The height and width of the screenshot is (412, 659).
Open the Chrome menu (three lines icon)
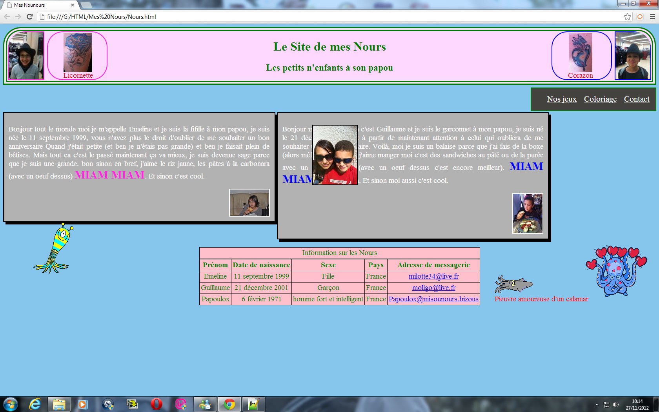652,16
